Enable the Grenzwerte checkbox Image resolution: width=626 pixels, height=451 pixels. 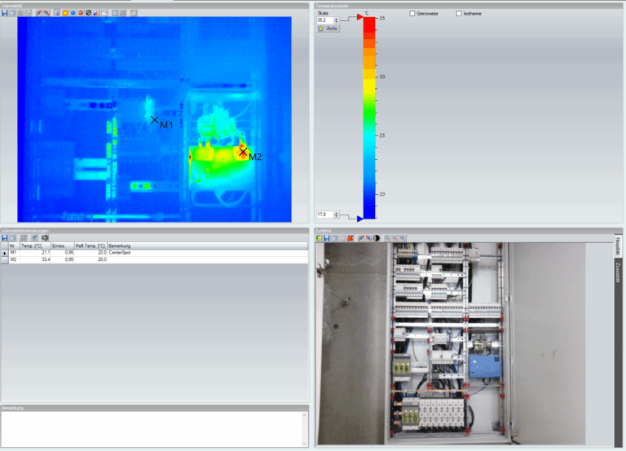(412, 14)
